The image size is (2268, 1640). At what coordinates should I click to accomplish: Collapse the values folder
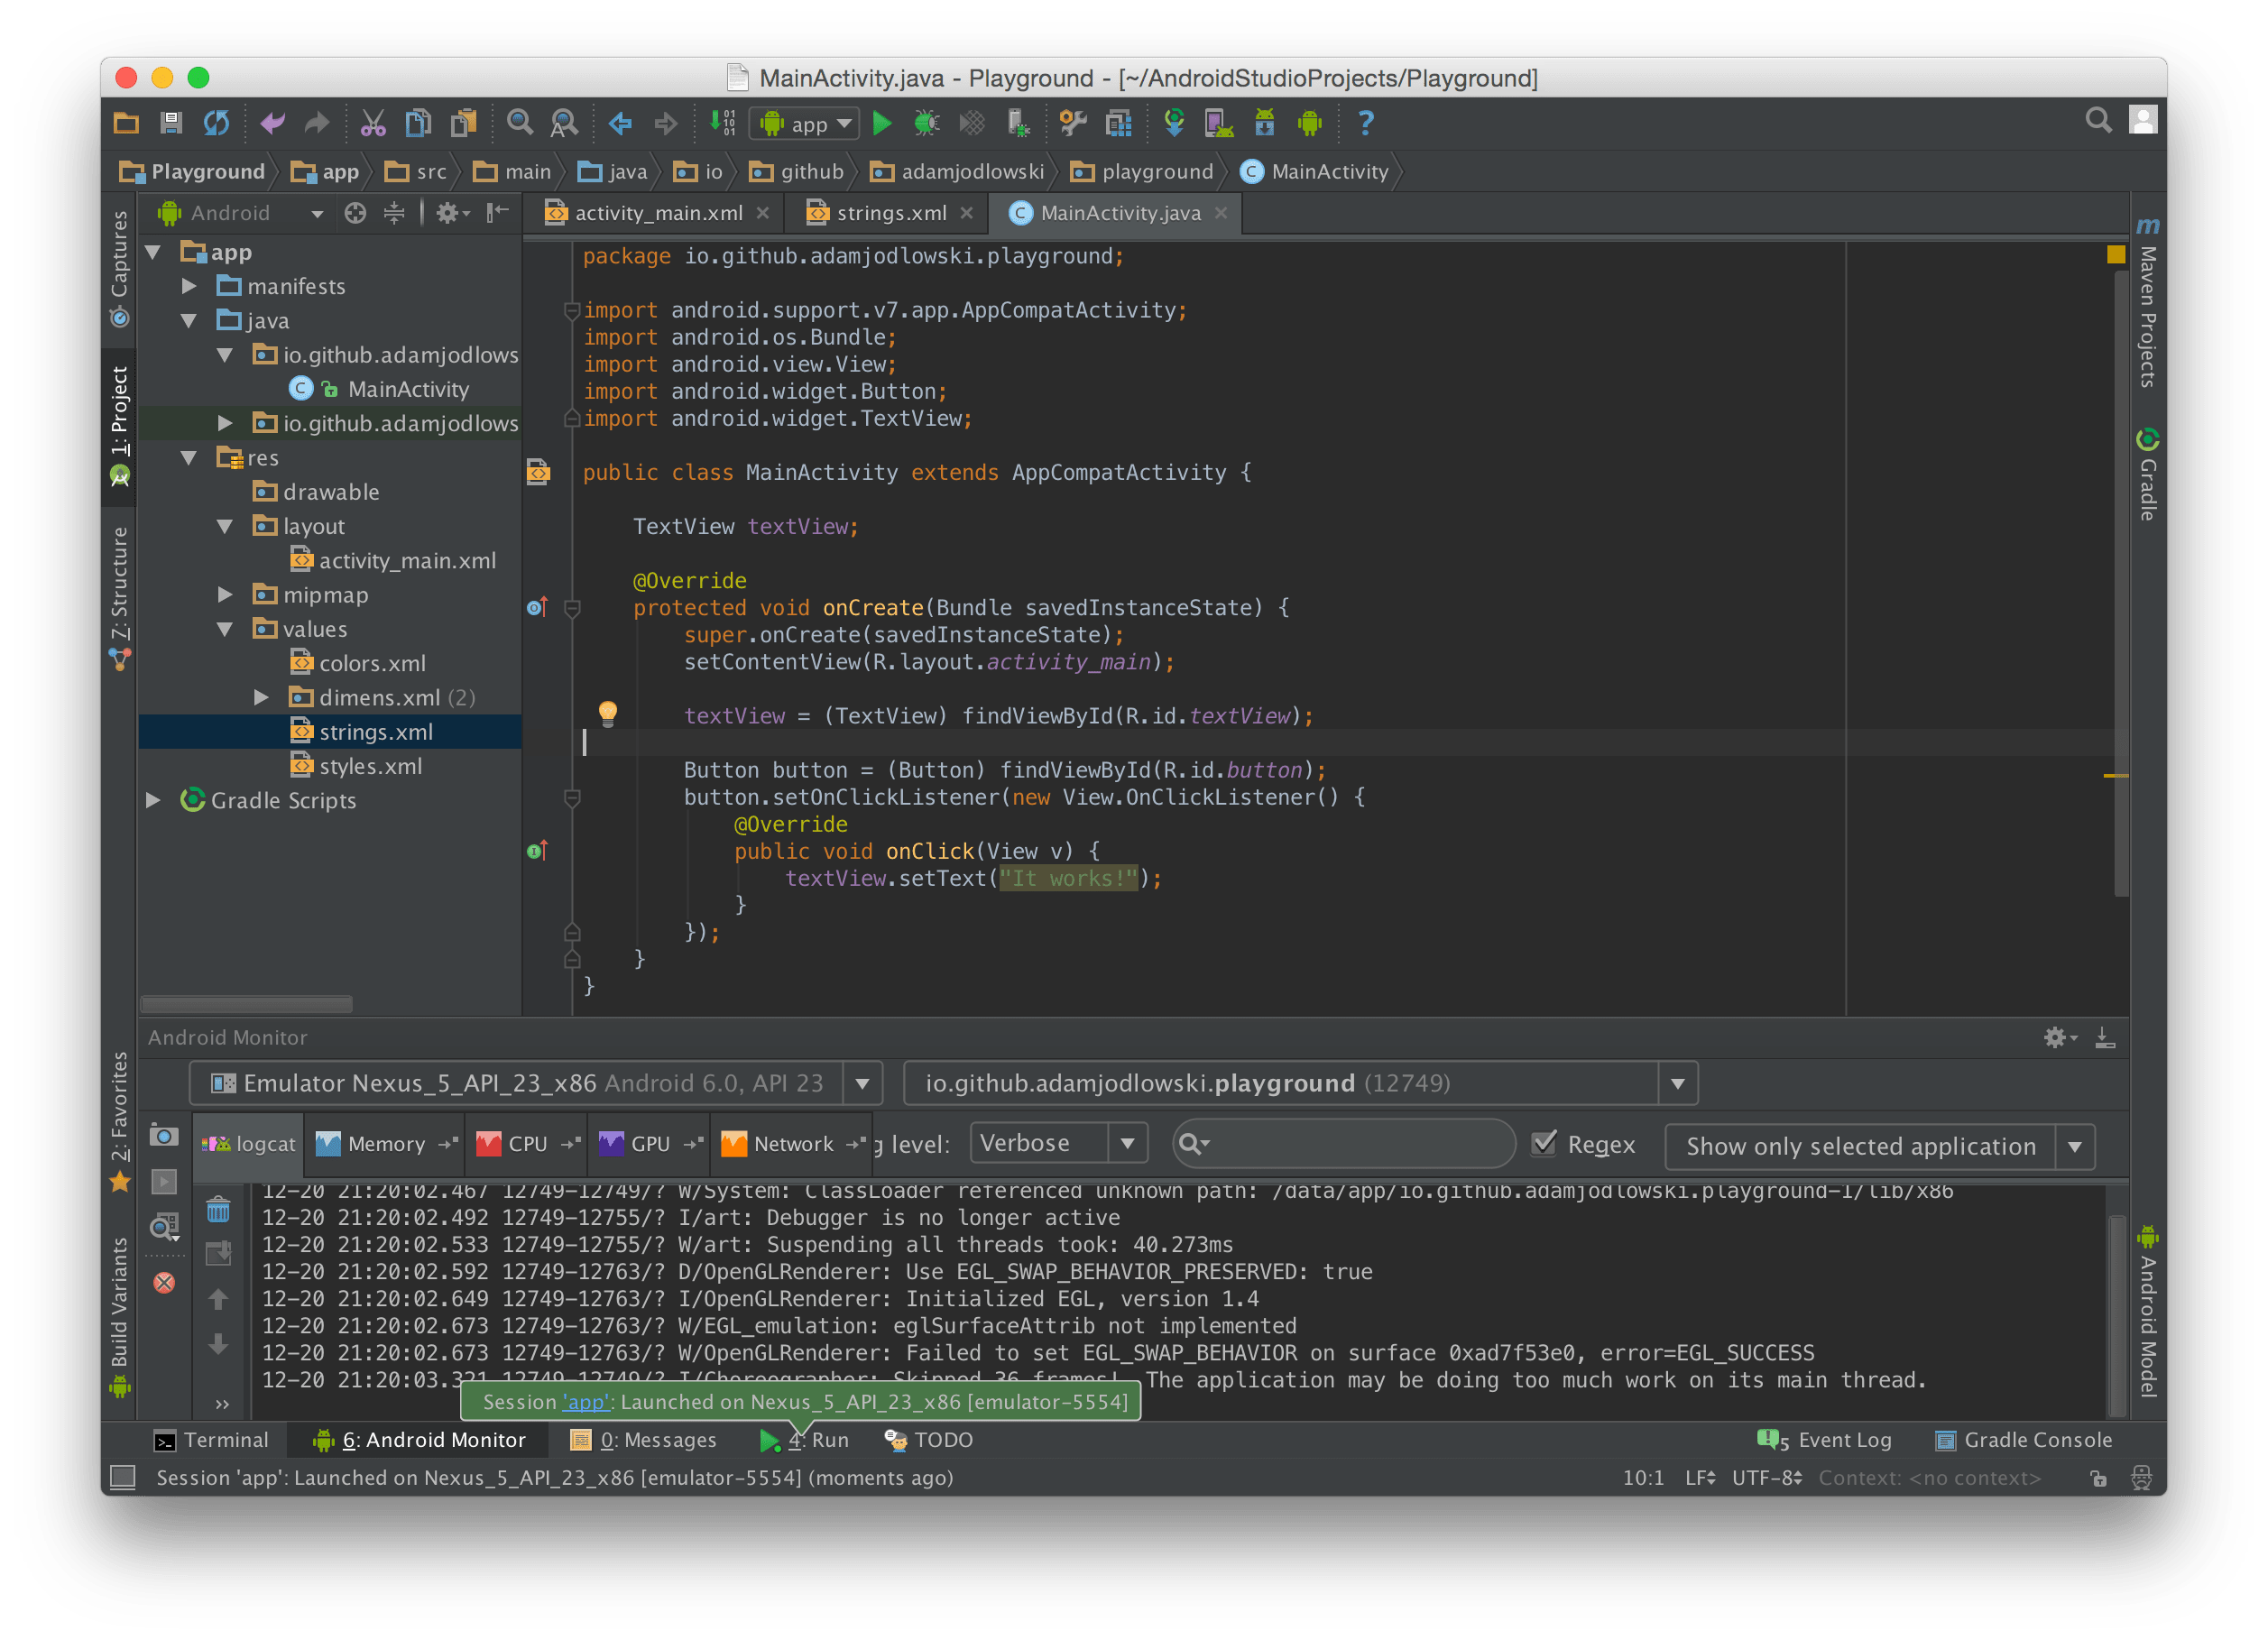(225, 629)
